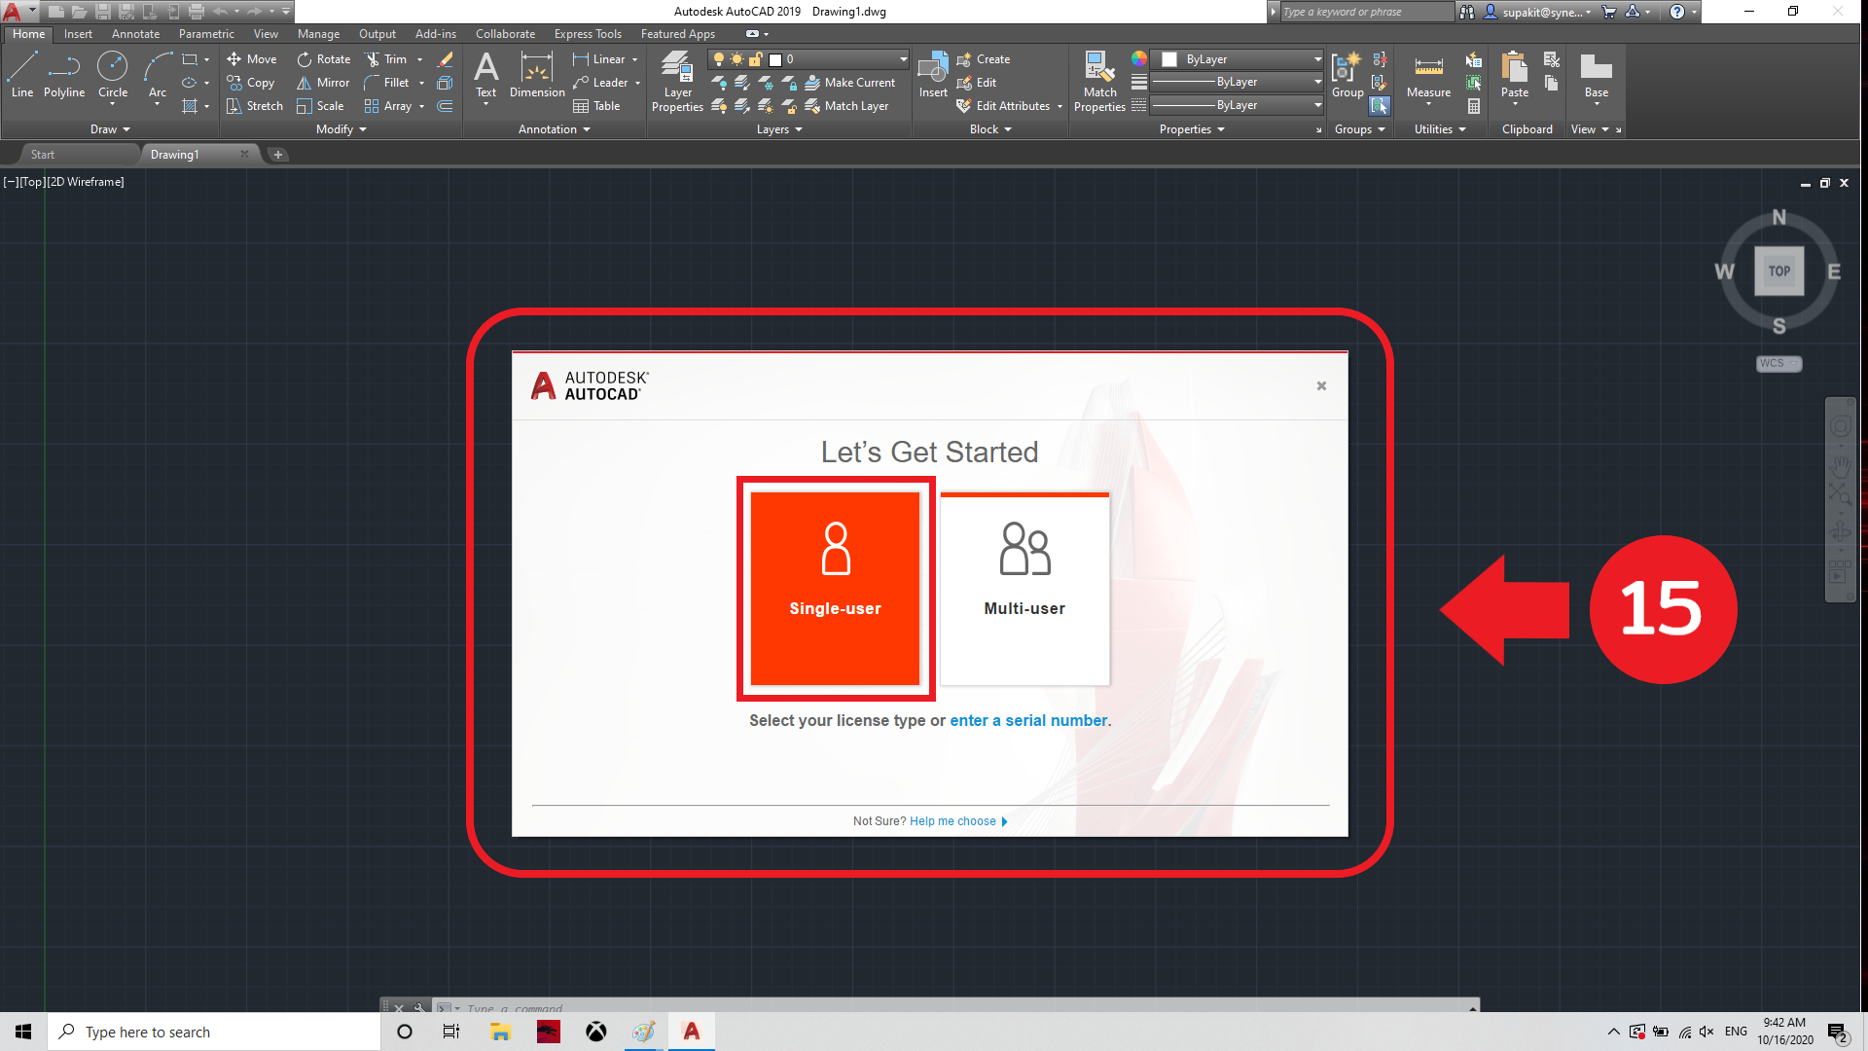Toggle the layer 0 lightbulb on/off

point(719,59)
